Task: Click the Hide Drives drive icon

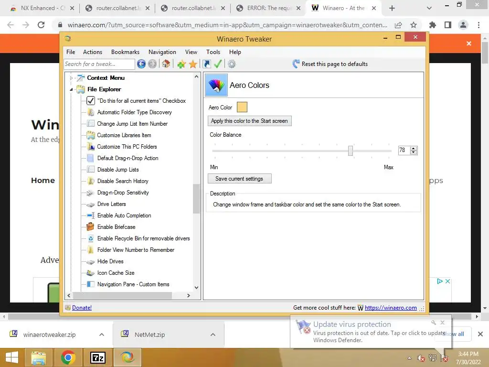Action: (x=90, y=262)
